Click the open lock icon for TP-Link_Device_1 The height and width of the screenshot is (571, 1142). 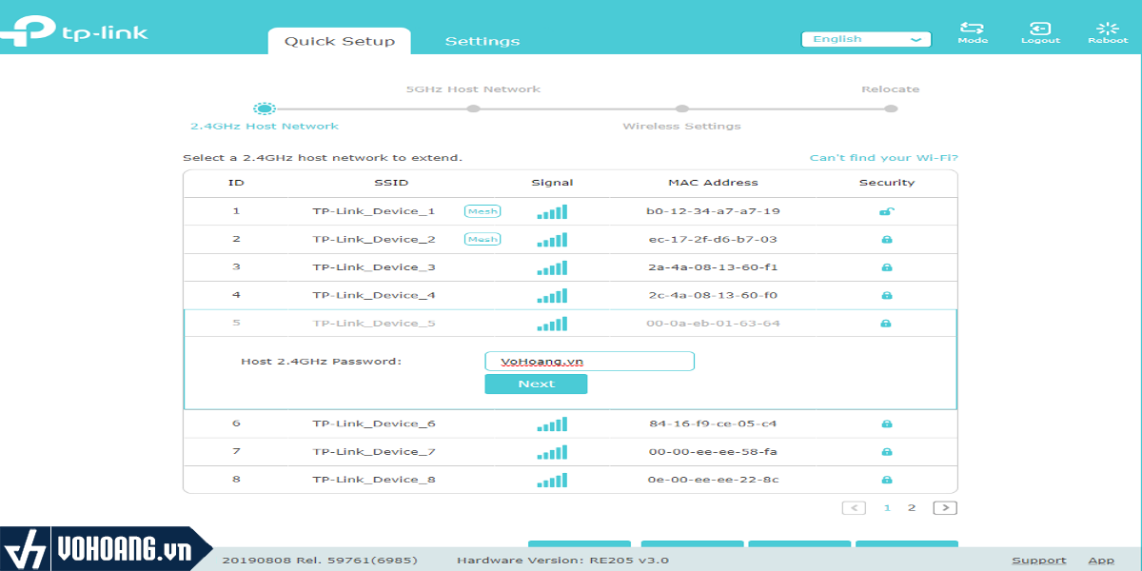coord(886,211)
